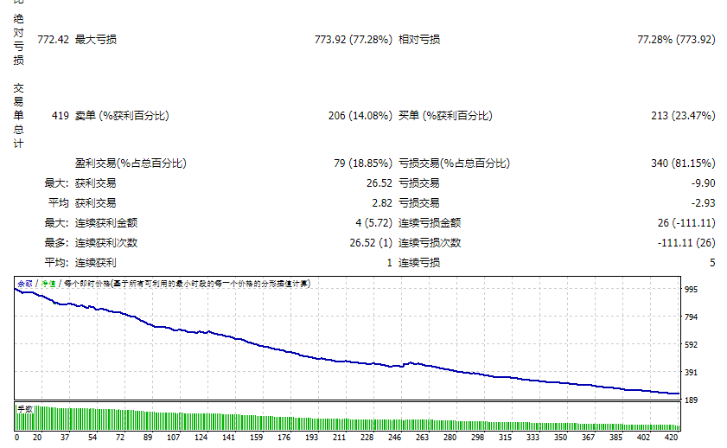
Task: Select the average loss trade value -2.93
Action: [704, 203]
